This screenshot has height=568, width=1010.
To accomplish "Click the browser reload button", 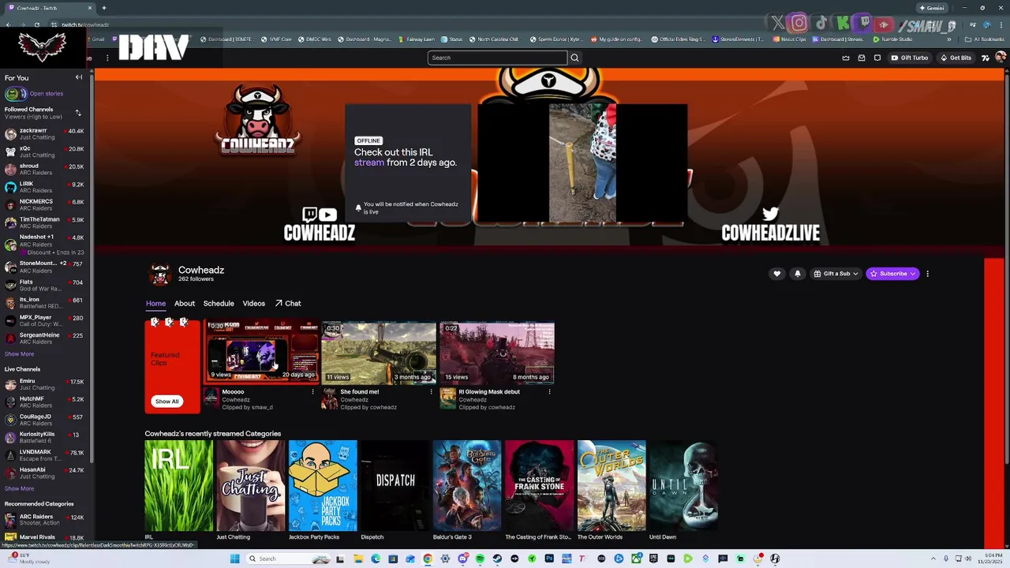I will pyautogui.click(x=36, y=24).
